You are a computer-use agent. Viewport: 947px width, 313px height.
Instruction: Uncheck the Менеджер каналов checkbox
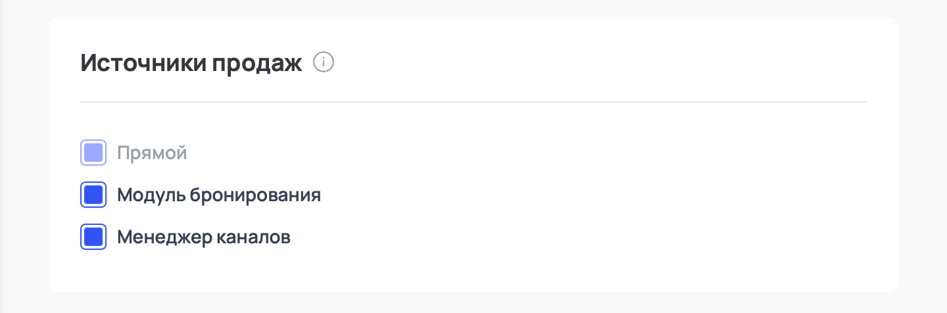pos(93,237)
